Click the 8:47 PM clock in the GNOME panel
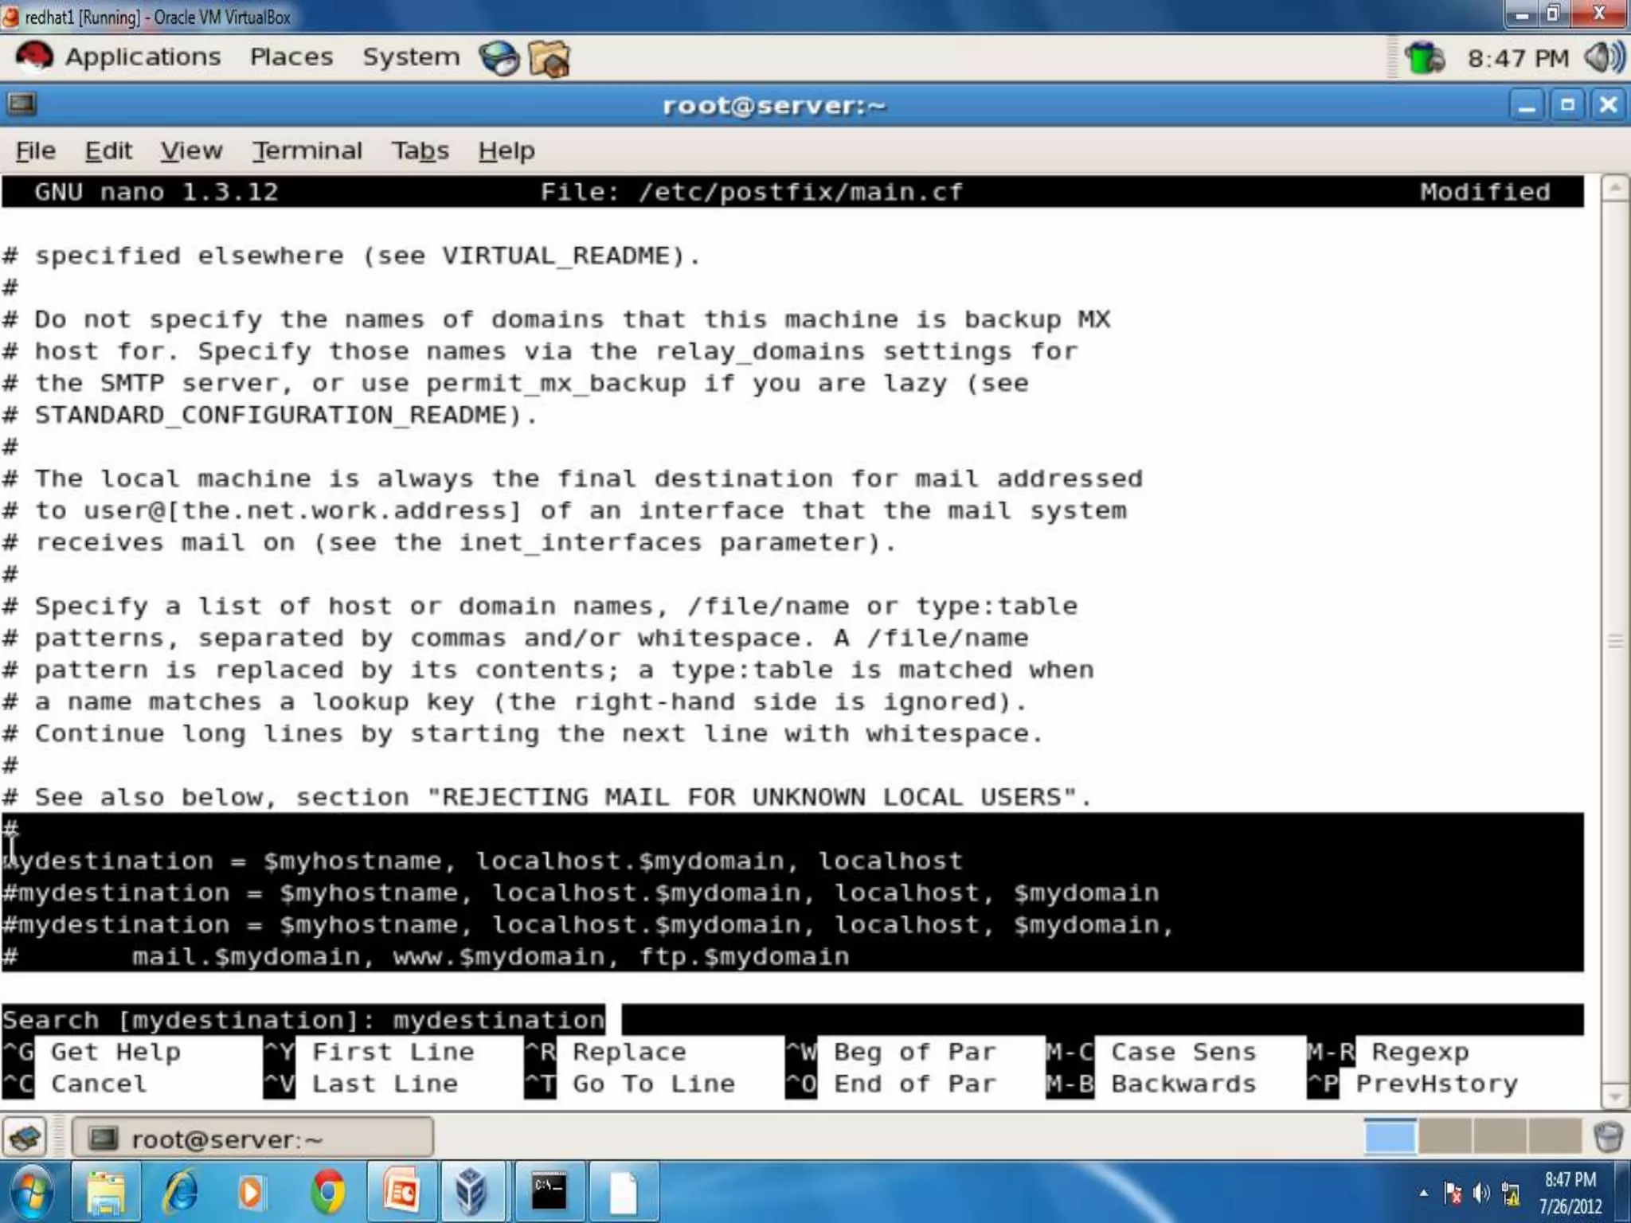 pos(1518,58)
